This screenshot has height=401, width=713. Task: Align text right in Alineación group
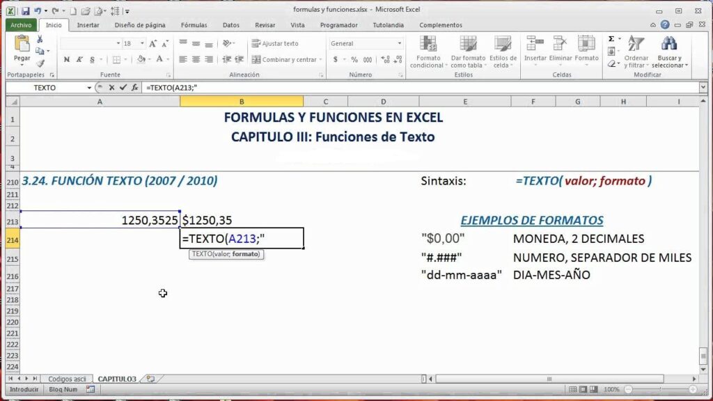click(209, 60)
